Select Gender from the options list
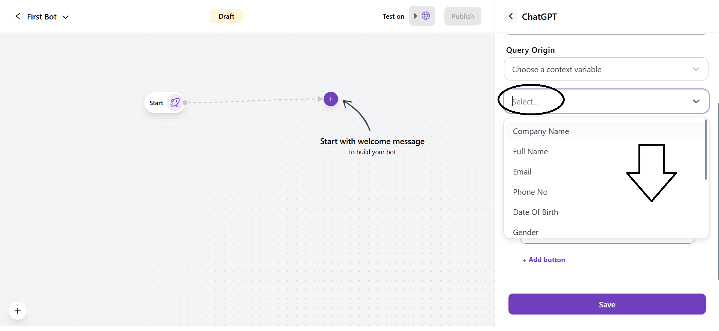719x331 pixels. click(526, 232)
